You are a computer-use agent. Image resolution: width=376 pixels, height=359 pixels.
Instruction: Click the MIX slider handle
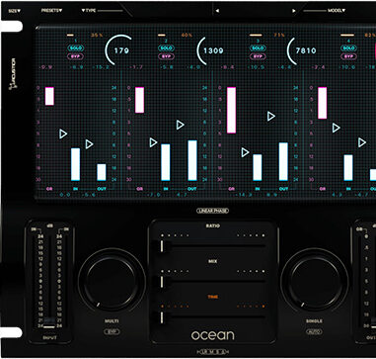[162, 281]
